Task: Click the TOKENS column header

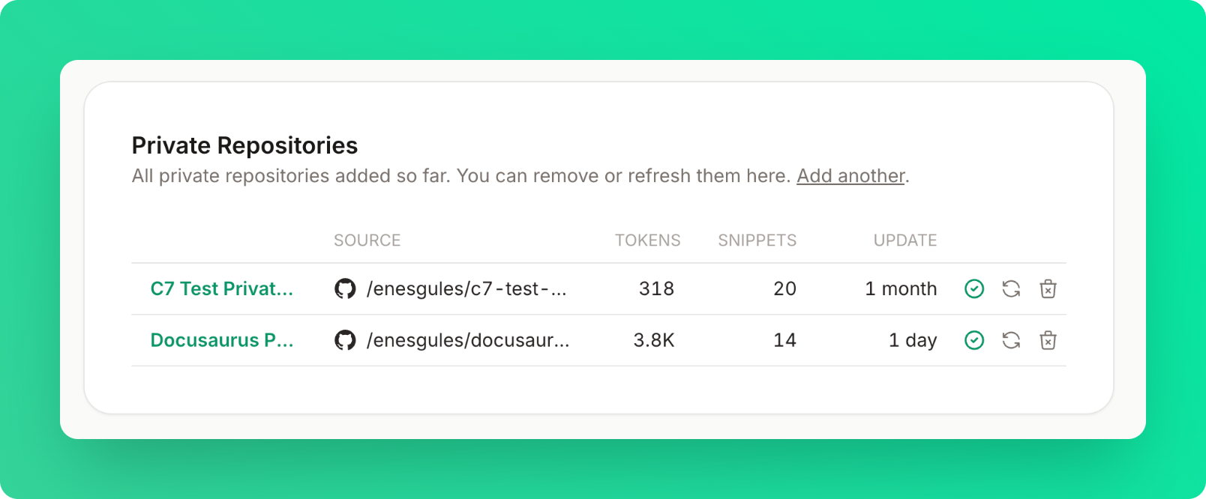Action: coord(647,241)
